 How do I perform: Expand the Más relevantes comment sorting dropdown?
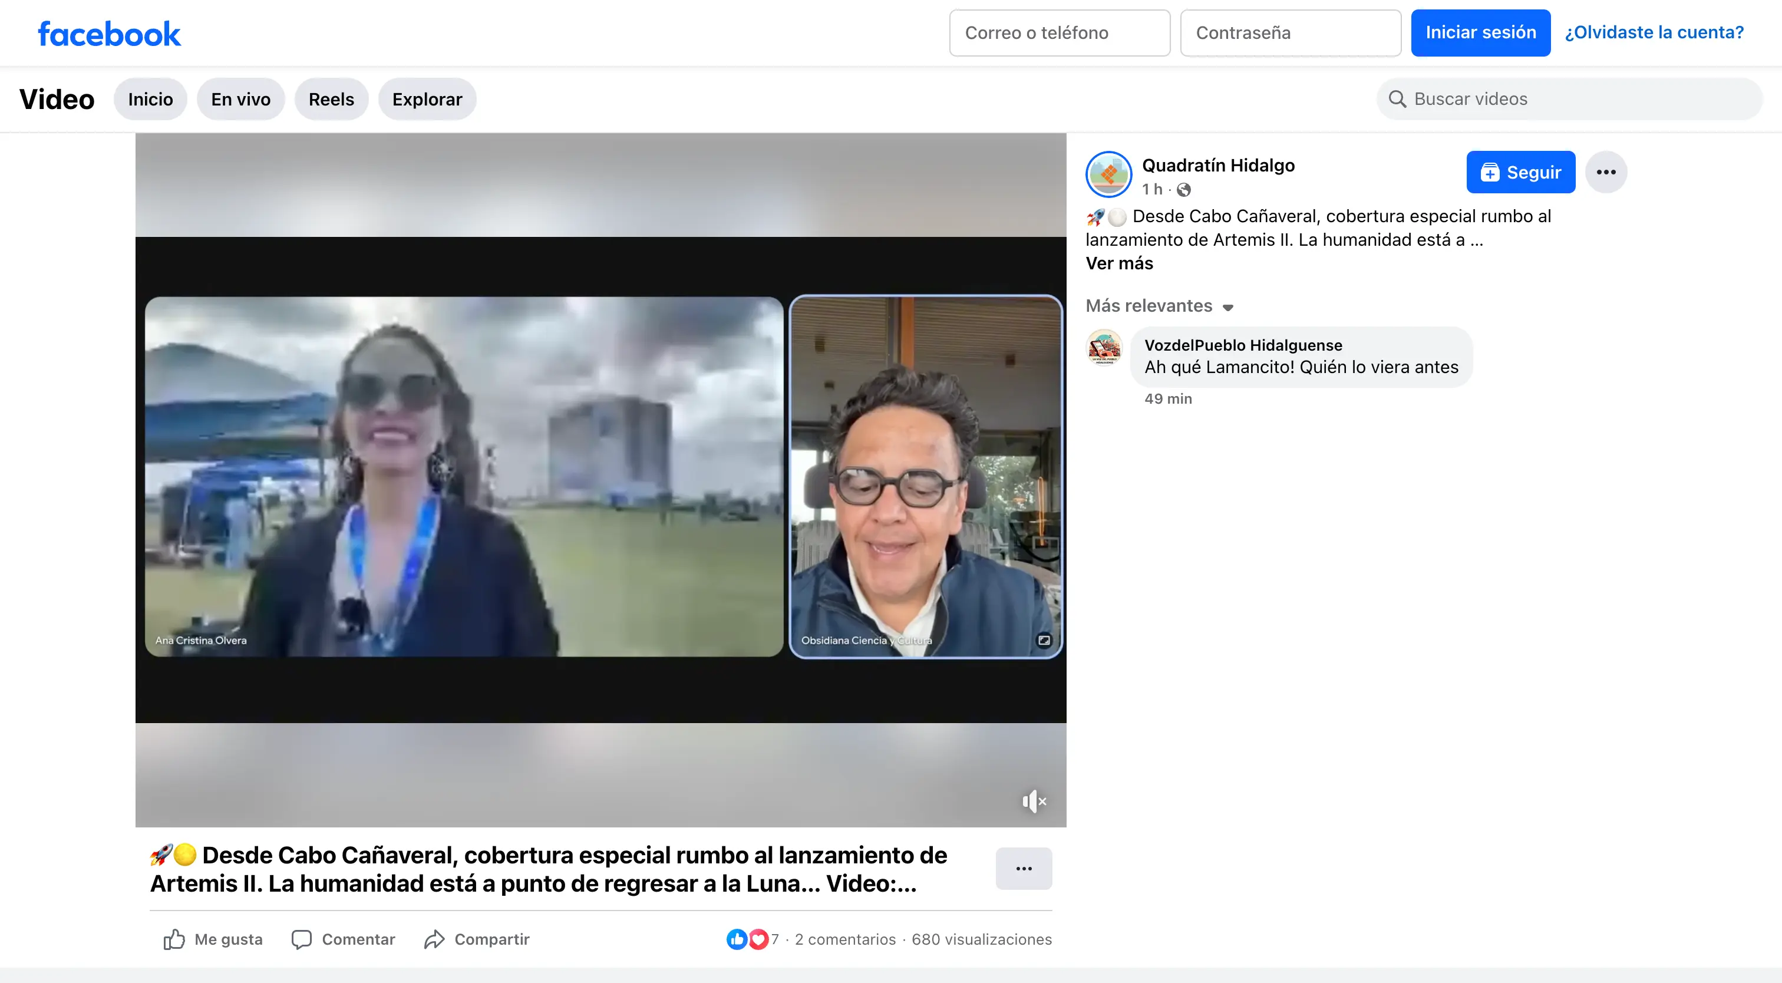click(1159, 306)
